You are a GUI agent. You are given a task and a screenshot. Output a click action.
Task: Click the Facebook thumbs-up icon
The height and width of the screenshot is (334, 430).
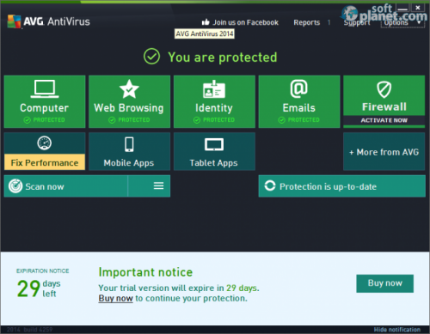click(206, 22)
